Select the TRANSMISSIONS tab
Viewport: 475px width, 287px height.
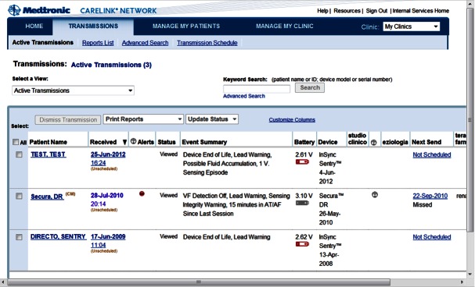(93, 27)
